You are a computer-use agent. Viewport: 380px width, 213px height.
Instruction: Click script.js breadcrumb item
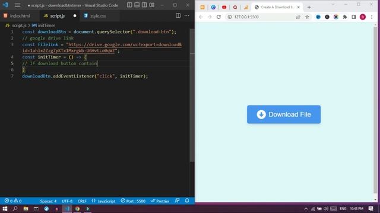(x=19, y=25)
